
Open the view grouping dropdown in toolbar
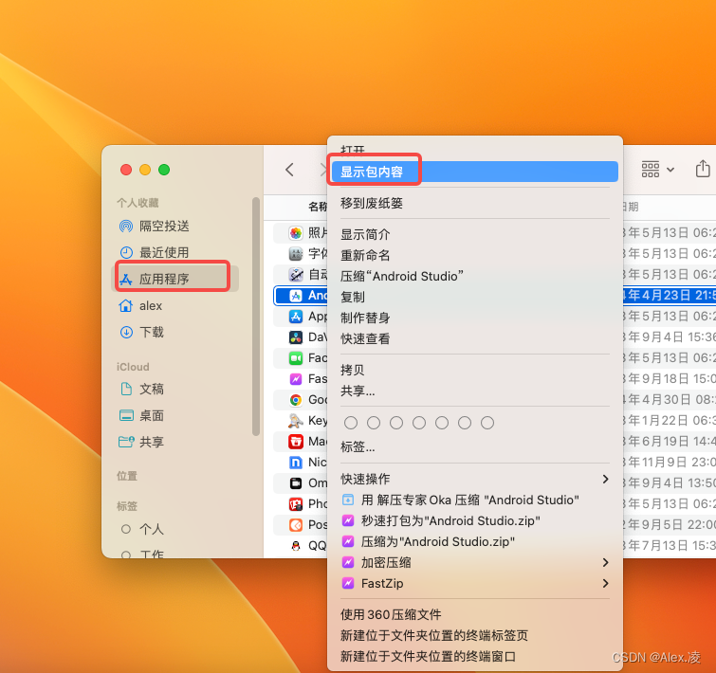(658, 170)
